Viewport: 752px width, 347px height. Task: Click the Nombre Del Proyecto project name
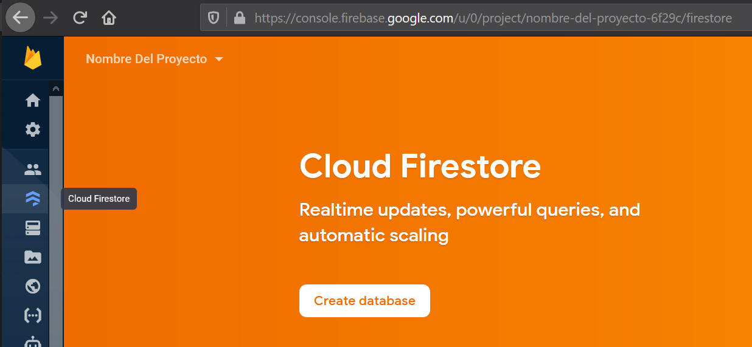[x=146, y=59]
